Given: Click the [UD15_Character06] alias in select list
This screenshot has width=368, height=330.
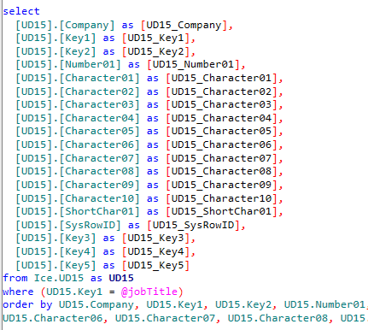Looking at the screenshot, I should (x=221, y=144).
